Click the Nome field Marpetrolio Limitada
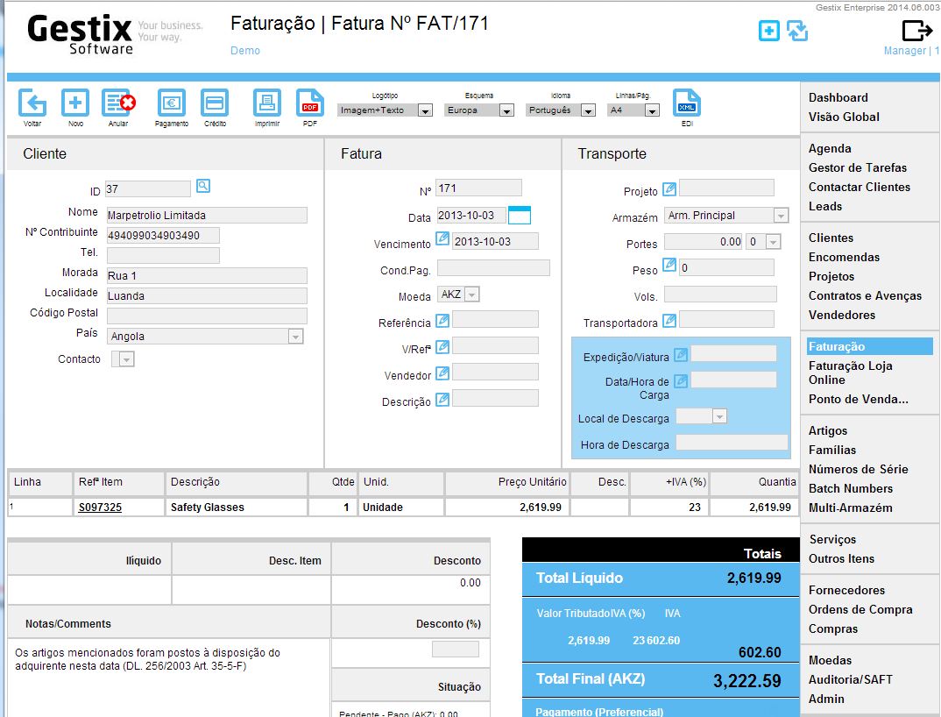Image resolution: width=941 pixels, height=717 pixels. click(207, 216)
